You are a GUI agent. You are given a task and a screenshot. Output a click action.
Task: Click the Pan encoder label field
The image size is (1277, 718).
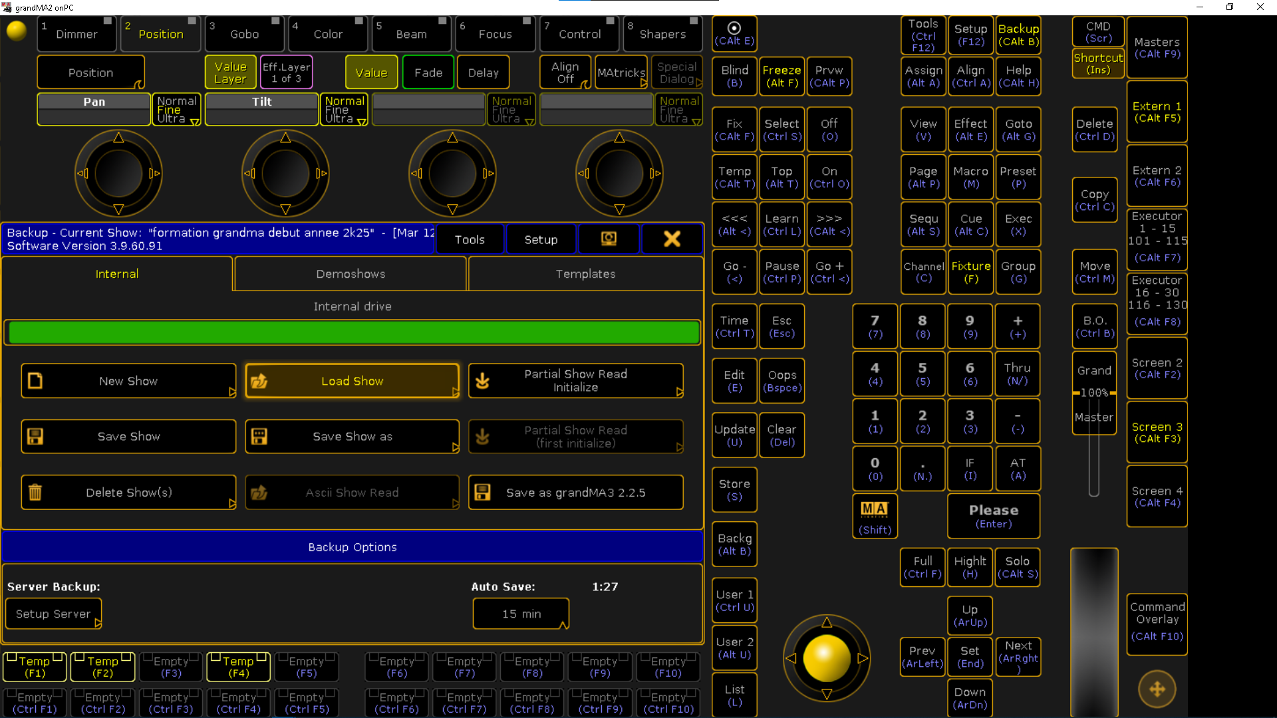(94, 110)
